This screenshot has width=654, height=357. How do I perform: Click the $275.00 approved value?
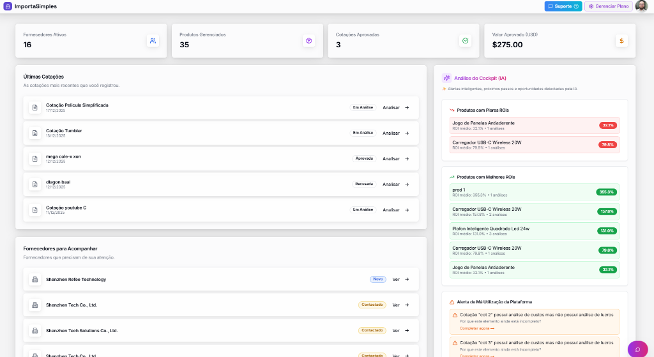(x=507, y=45)
